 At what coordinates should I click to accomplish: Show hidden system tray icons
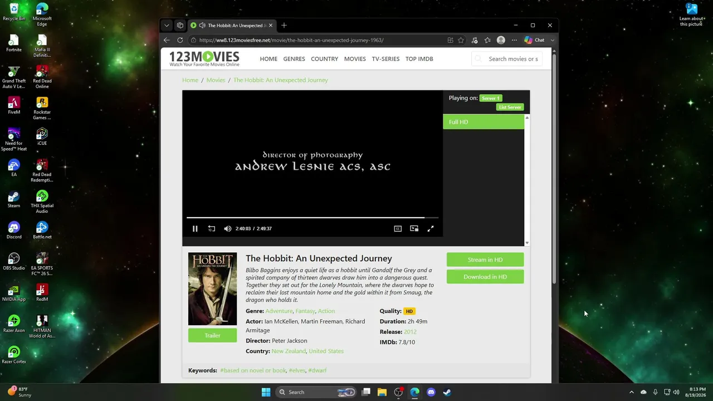click(x=631, y=392)
